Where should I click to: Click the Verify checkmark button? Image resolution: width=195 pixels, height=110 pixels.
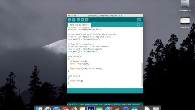click(x=69, y=20)
